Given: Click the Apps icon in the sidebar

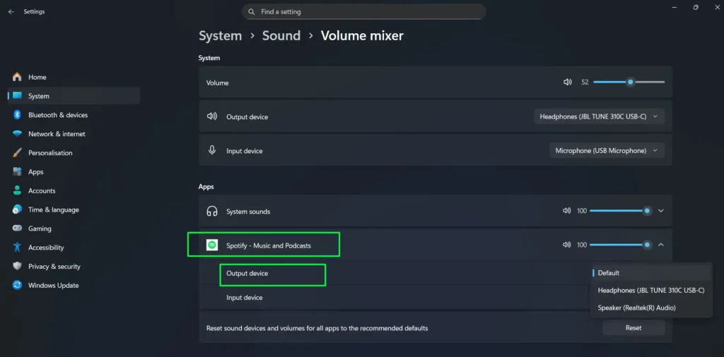Looking at the screenshot, I should click(17, 171).
